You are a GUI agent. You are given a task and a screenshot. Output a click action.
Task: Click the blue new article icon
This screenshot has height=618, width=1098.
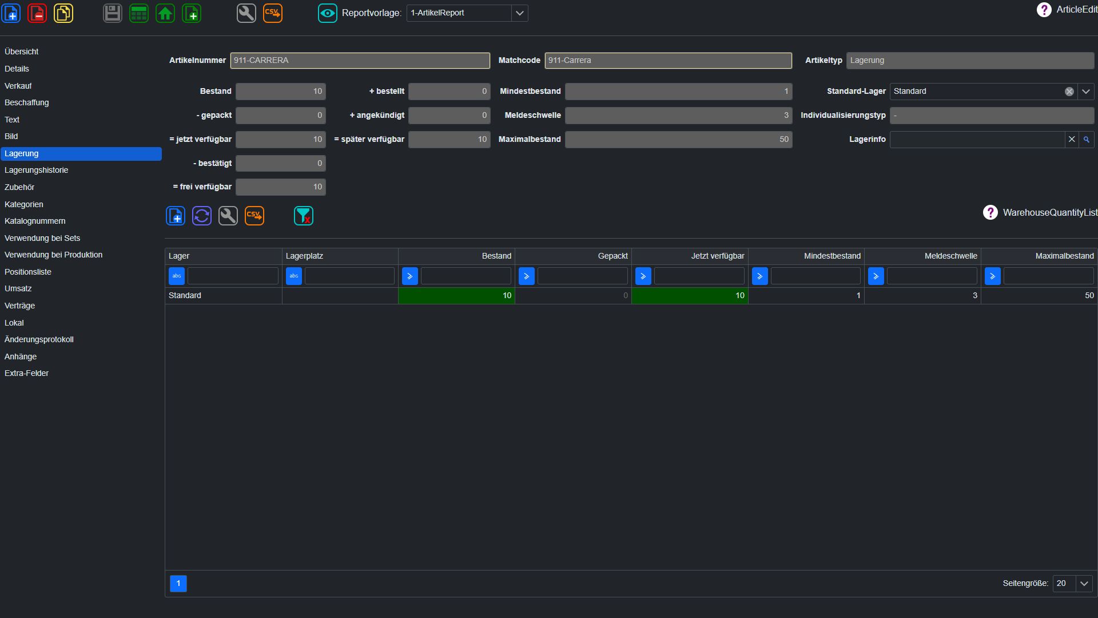click(11, 13)
